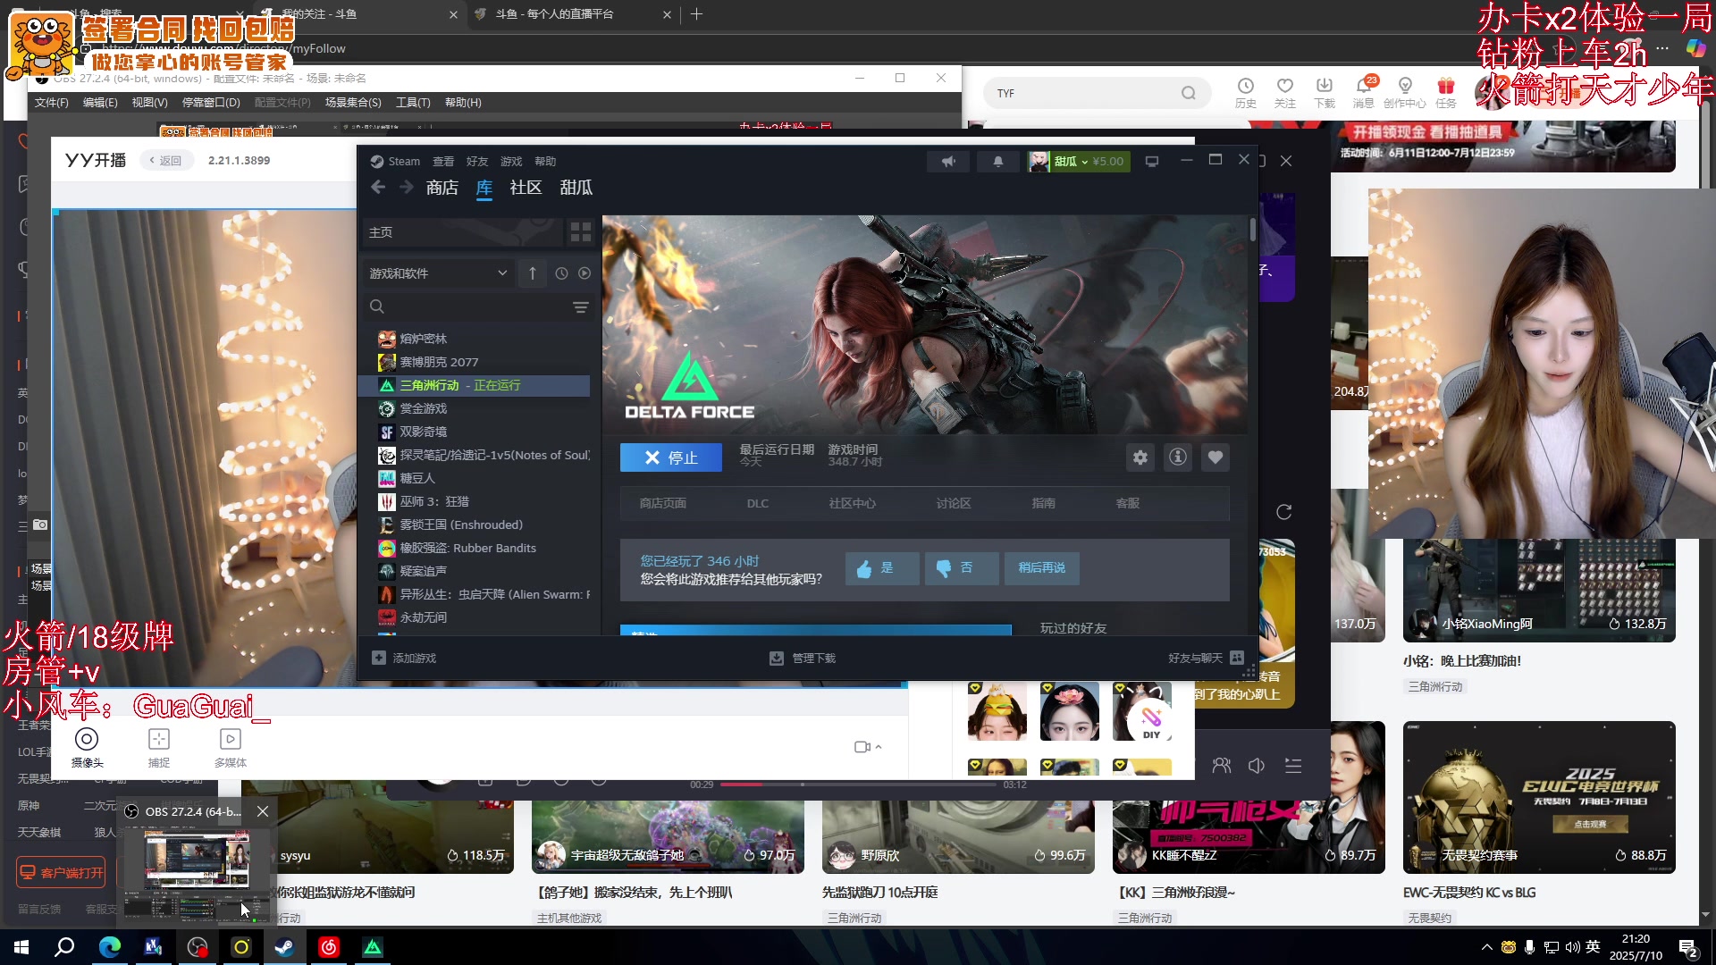Open Douyu 下载 download icon
This screenshot has width=1716, height=965.
[1325, 92]
